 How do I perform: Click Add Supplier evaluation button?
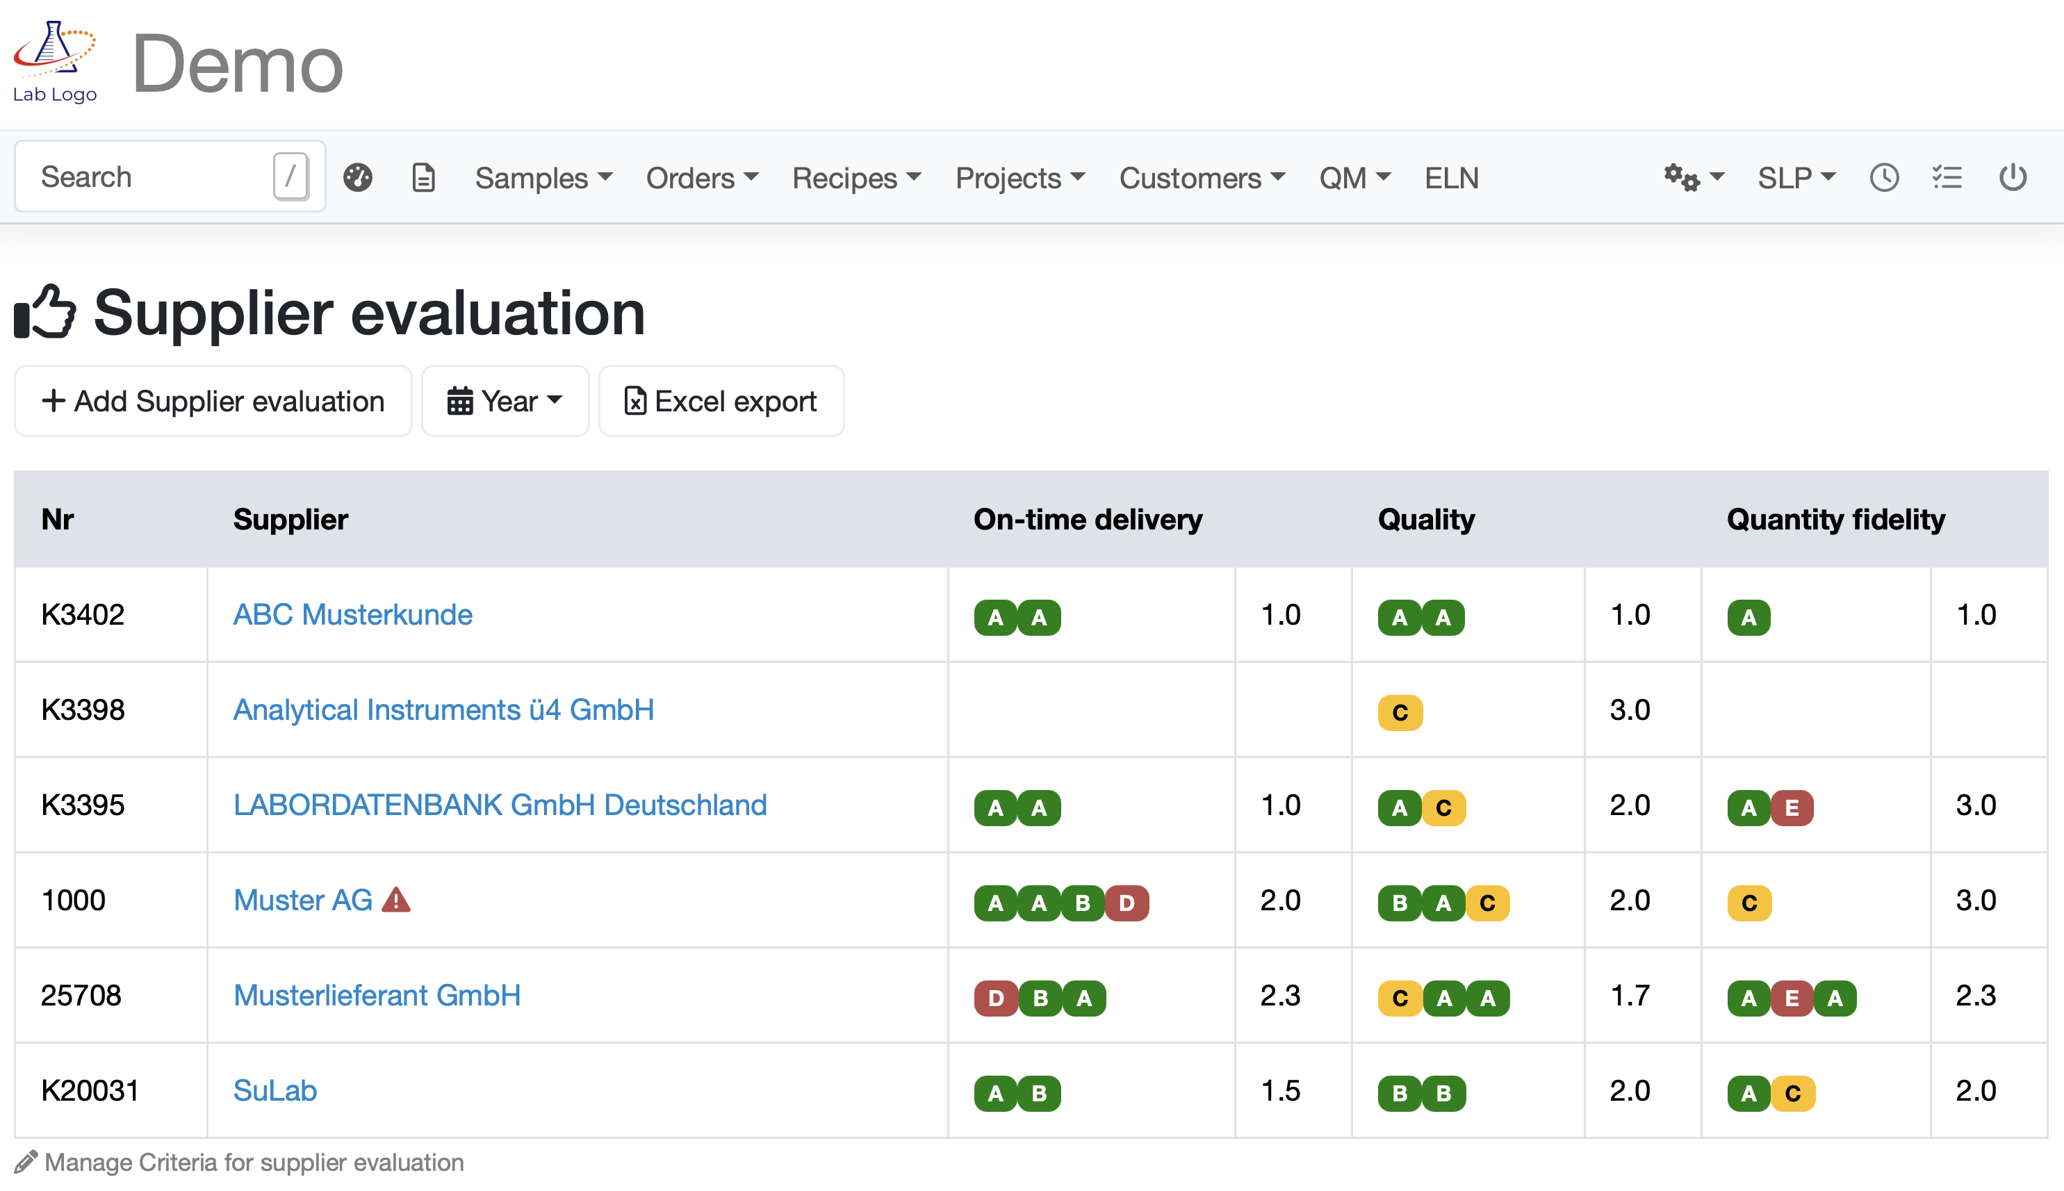213,401
